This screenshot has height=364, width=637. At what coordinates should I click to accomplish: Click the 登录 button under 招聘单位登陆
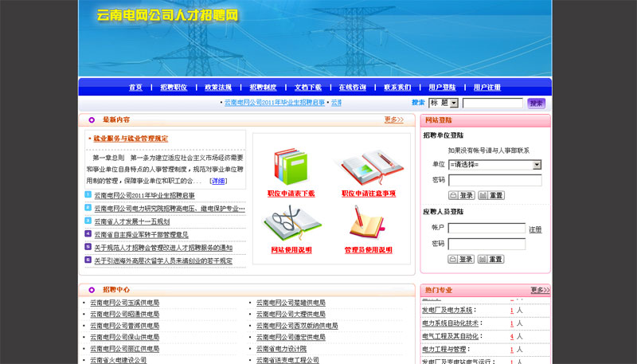(x=462, y=195)
